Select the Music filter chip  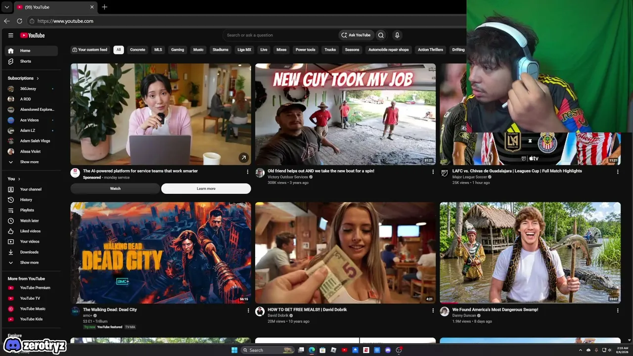tap(198, 50)
